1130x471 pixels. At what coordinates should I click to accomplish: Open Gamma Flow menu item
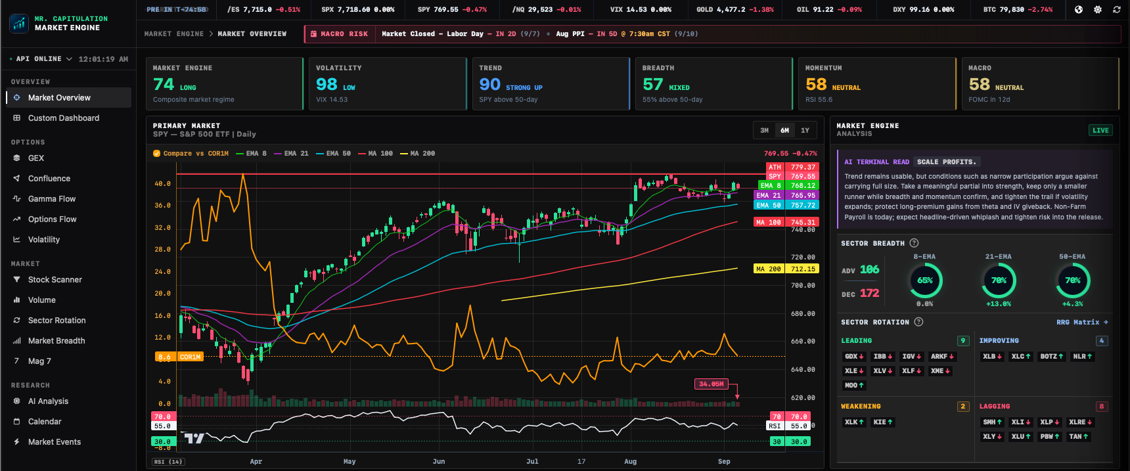tap(68, 198)
